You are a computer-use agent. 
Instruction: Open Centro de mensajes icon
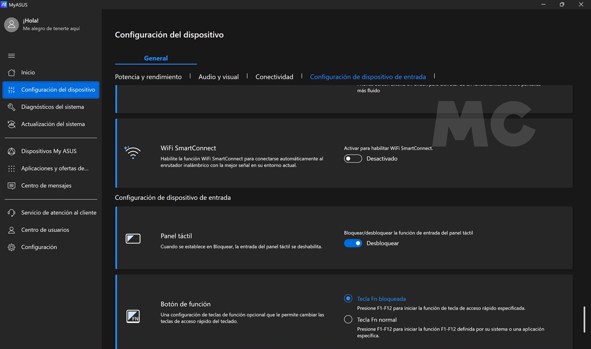click(x=12, y=186)
